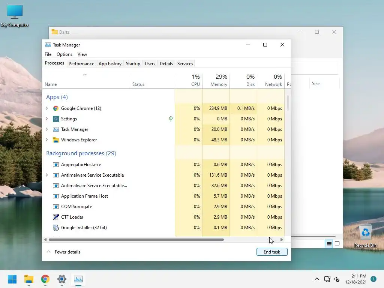Sort by the Network column header

[x=271, y=81]
